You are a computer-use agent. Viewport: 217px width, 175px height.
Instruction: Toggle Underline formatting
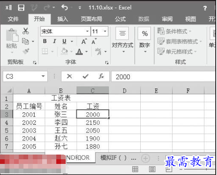64,41
